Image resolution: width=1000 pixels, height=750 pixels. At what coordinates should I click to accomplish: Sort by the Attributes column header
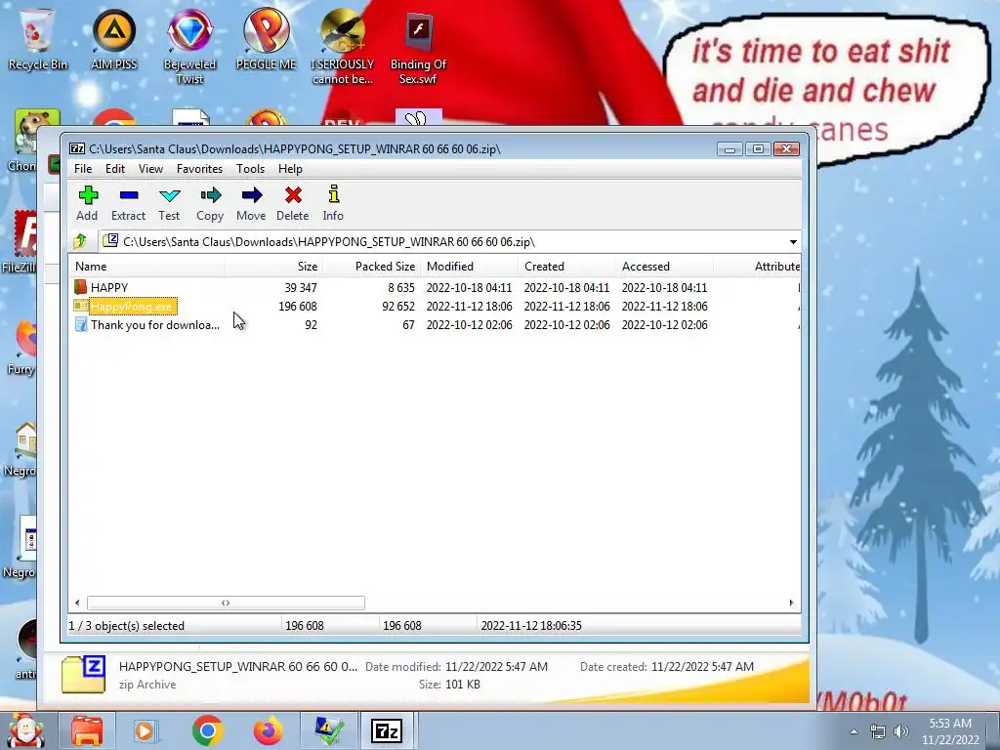tap(757, 267)
